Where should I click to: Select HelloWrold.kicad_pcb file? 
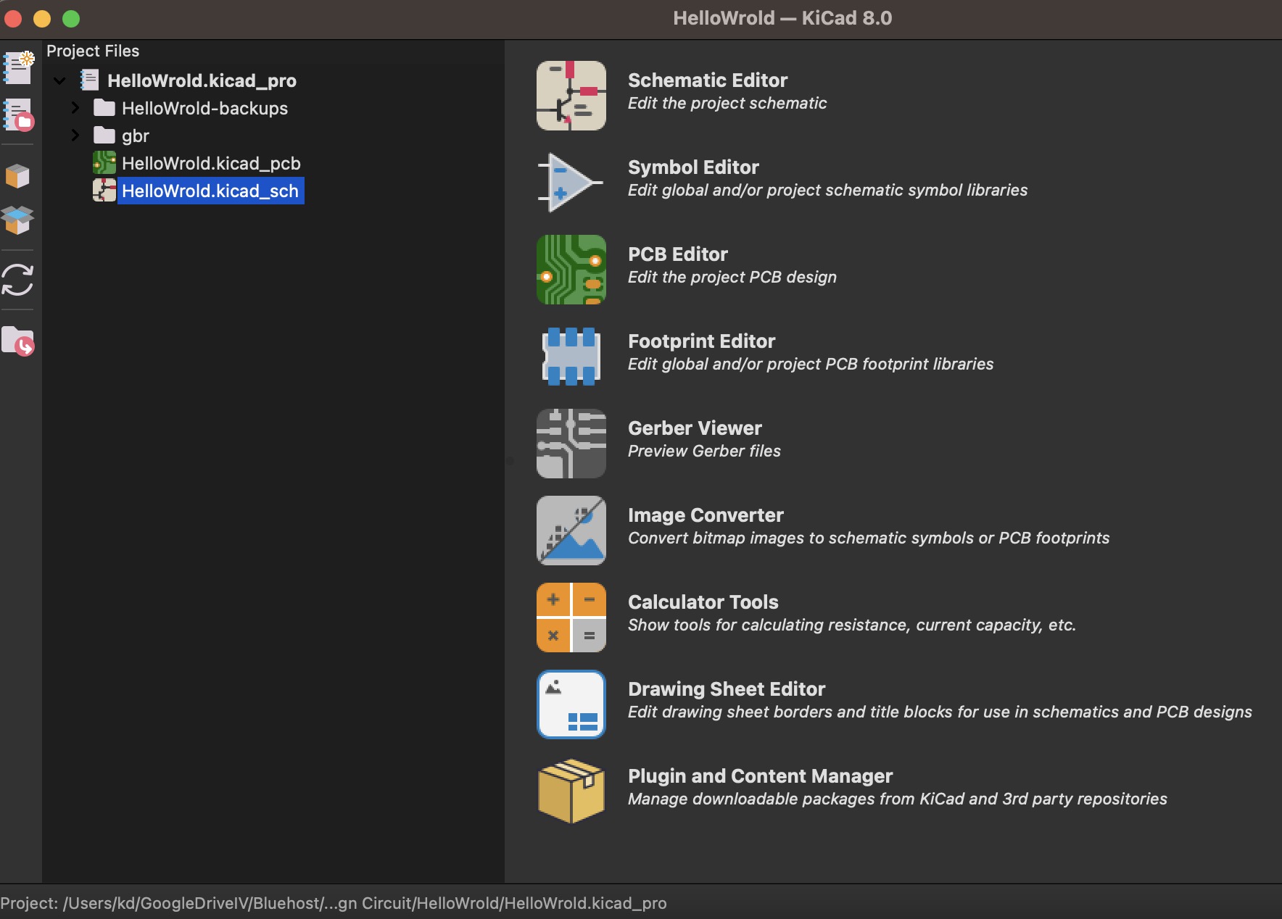[x=211, y=163]
